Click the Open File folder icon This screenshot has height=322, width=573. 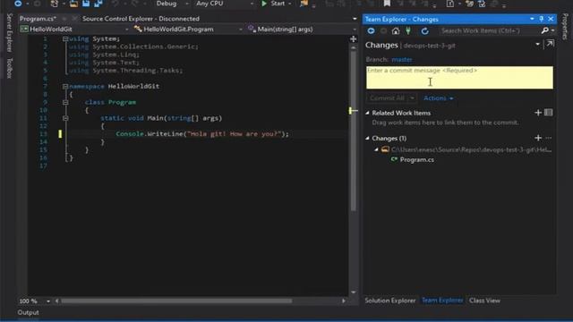pos(73,4)
